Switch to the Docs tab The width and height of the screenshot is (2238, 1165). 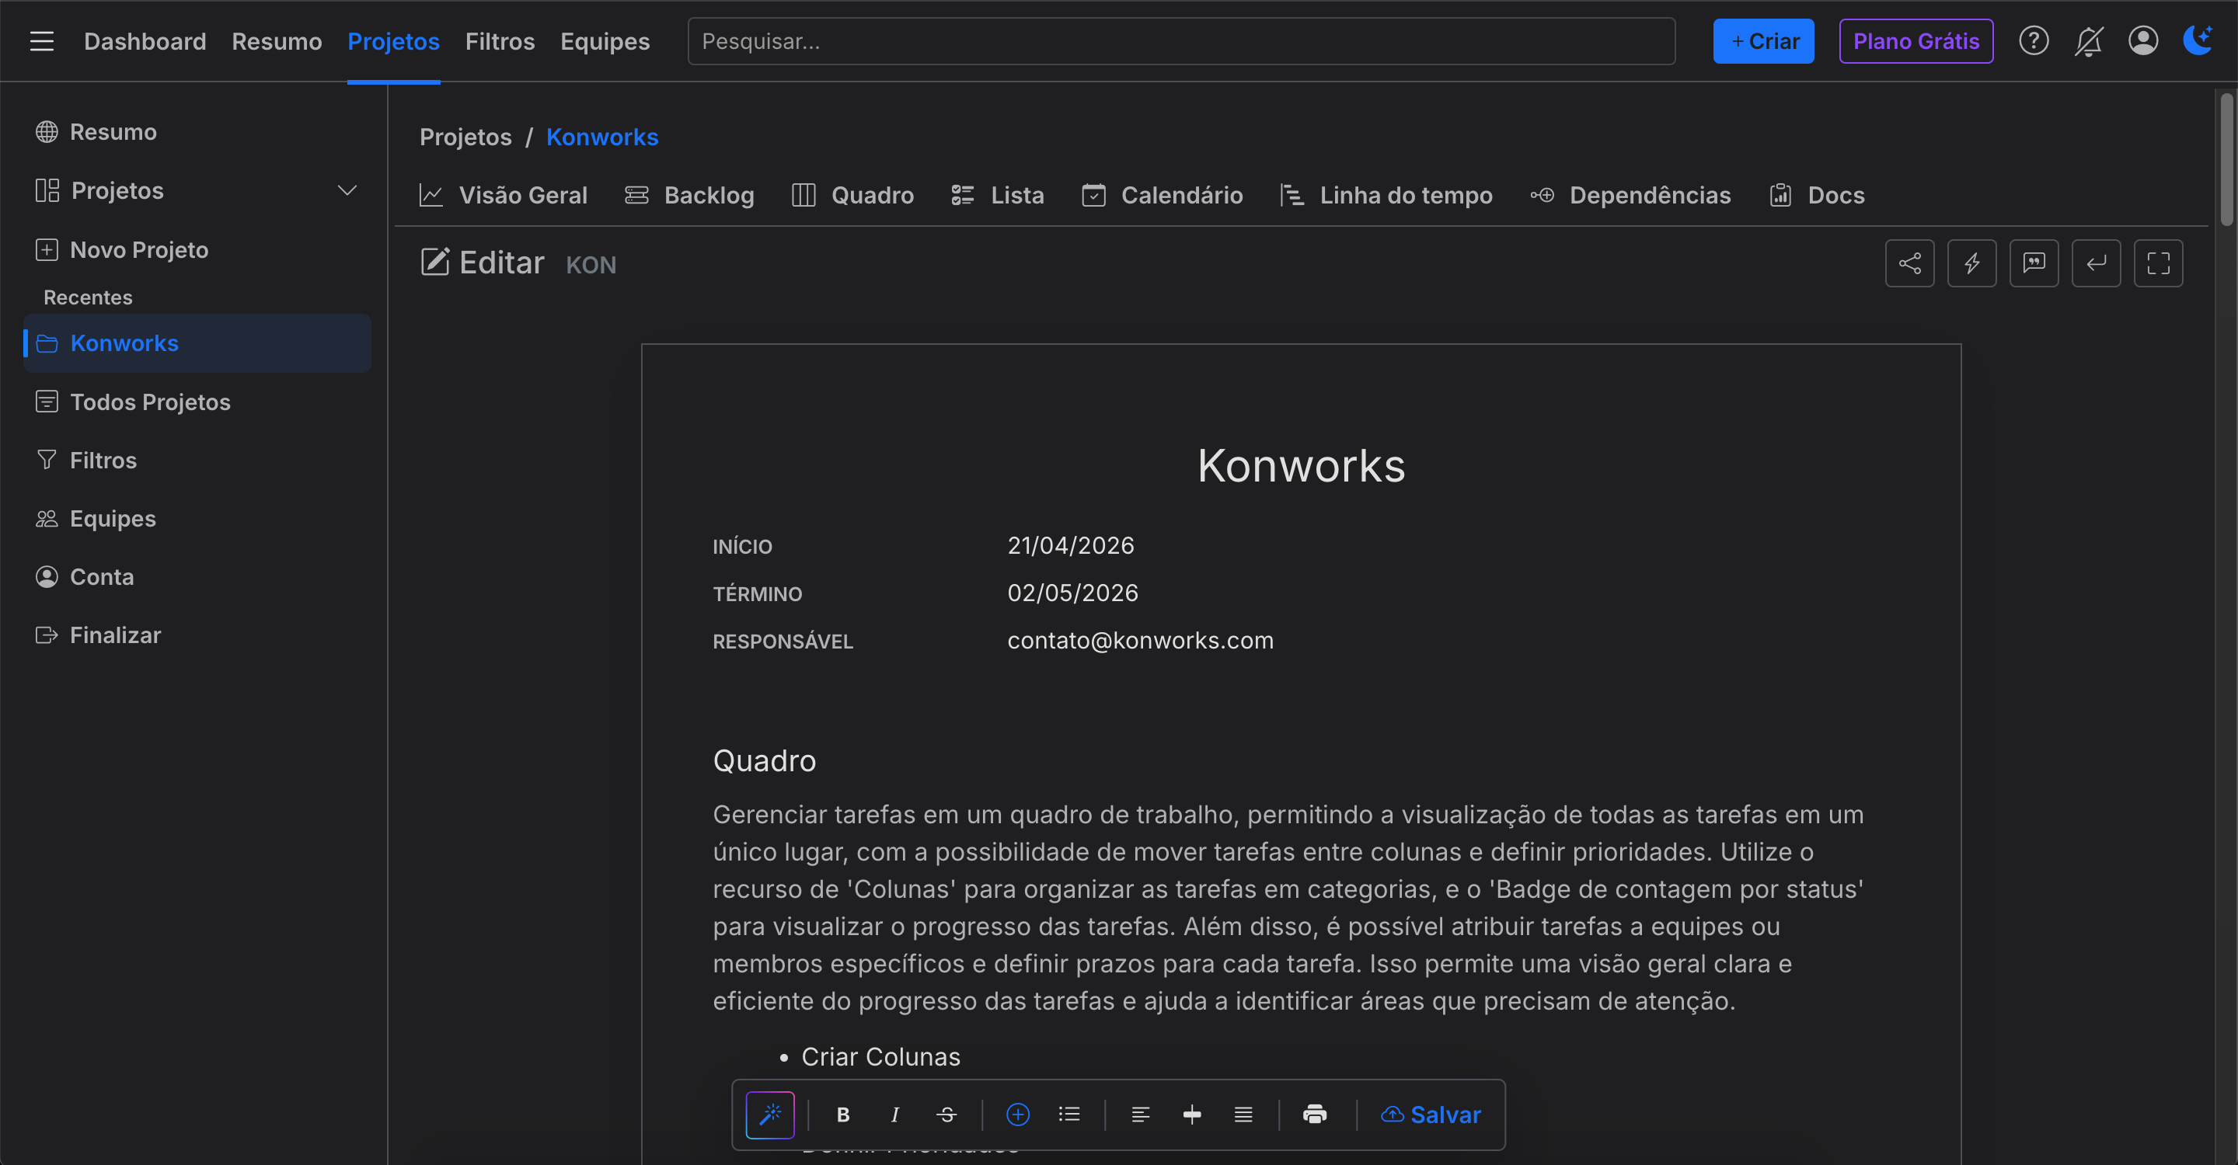pos(1818,195)
